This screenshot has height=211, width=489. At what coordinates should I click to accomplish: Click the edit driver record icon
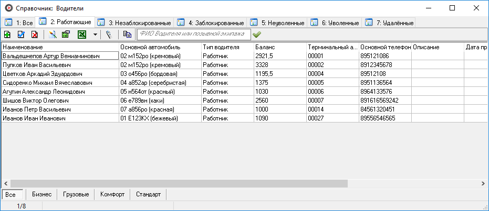click(x=21, y=35)
